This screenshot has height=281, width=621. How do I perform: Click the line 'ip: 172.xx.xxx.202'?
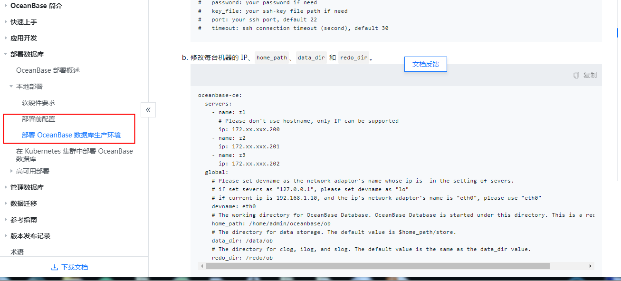(x=249, y=164)
